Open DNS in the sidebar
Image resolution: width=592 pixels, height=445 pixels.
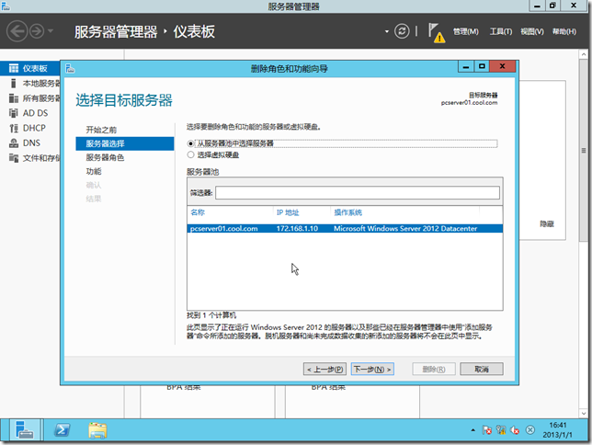[30, 143]
